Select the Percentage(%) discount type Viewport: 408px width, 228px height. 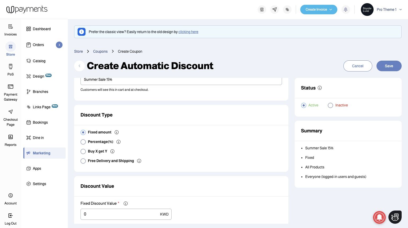83,142
